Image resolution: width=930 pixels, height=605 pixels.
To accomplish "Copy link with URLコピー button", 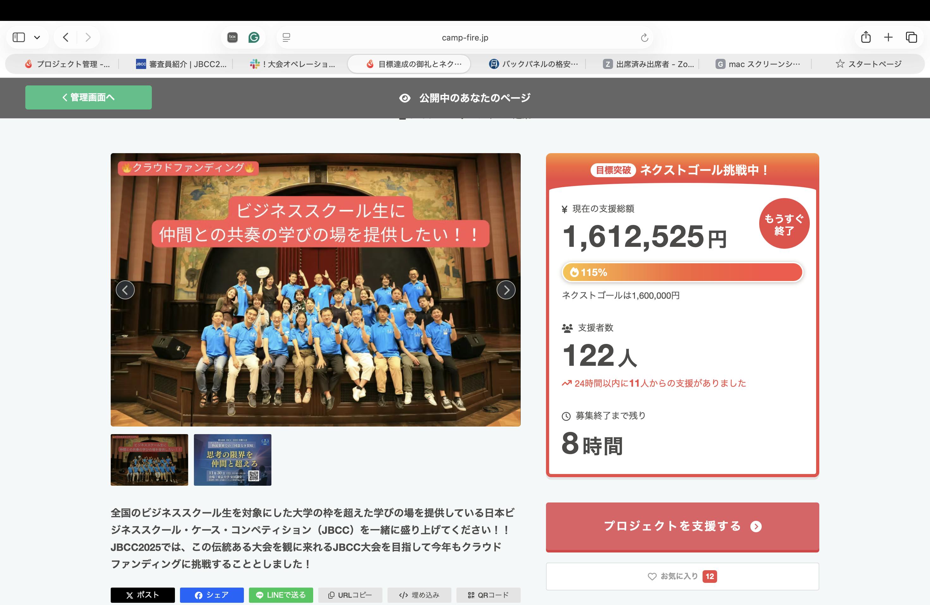I will [350, 595].
